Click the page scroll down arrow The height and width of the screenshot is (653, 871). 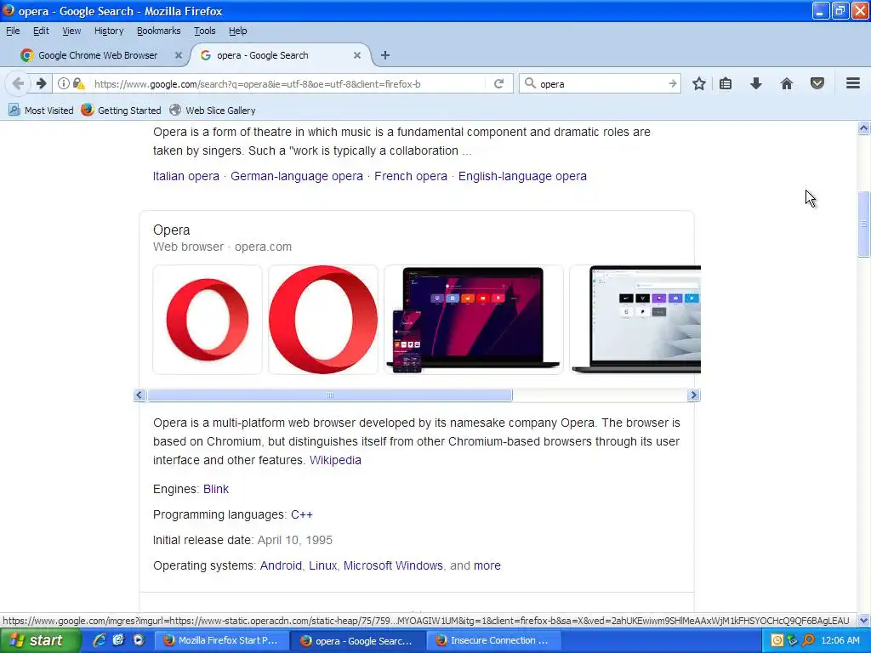point(863,620)
